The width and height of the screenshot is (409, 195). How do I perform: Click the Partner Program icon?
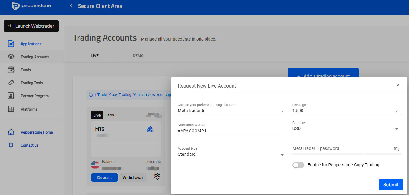point(11,96)
